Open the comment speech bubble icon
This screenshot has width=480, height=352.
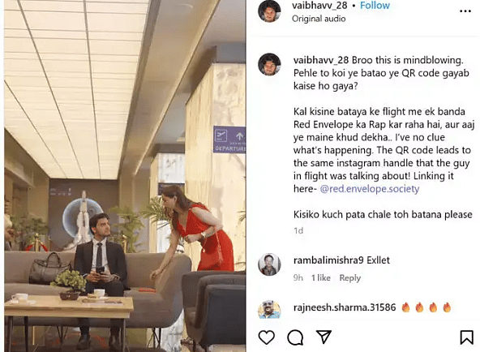click(x=295, y=337)
